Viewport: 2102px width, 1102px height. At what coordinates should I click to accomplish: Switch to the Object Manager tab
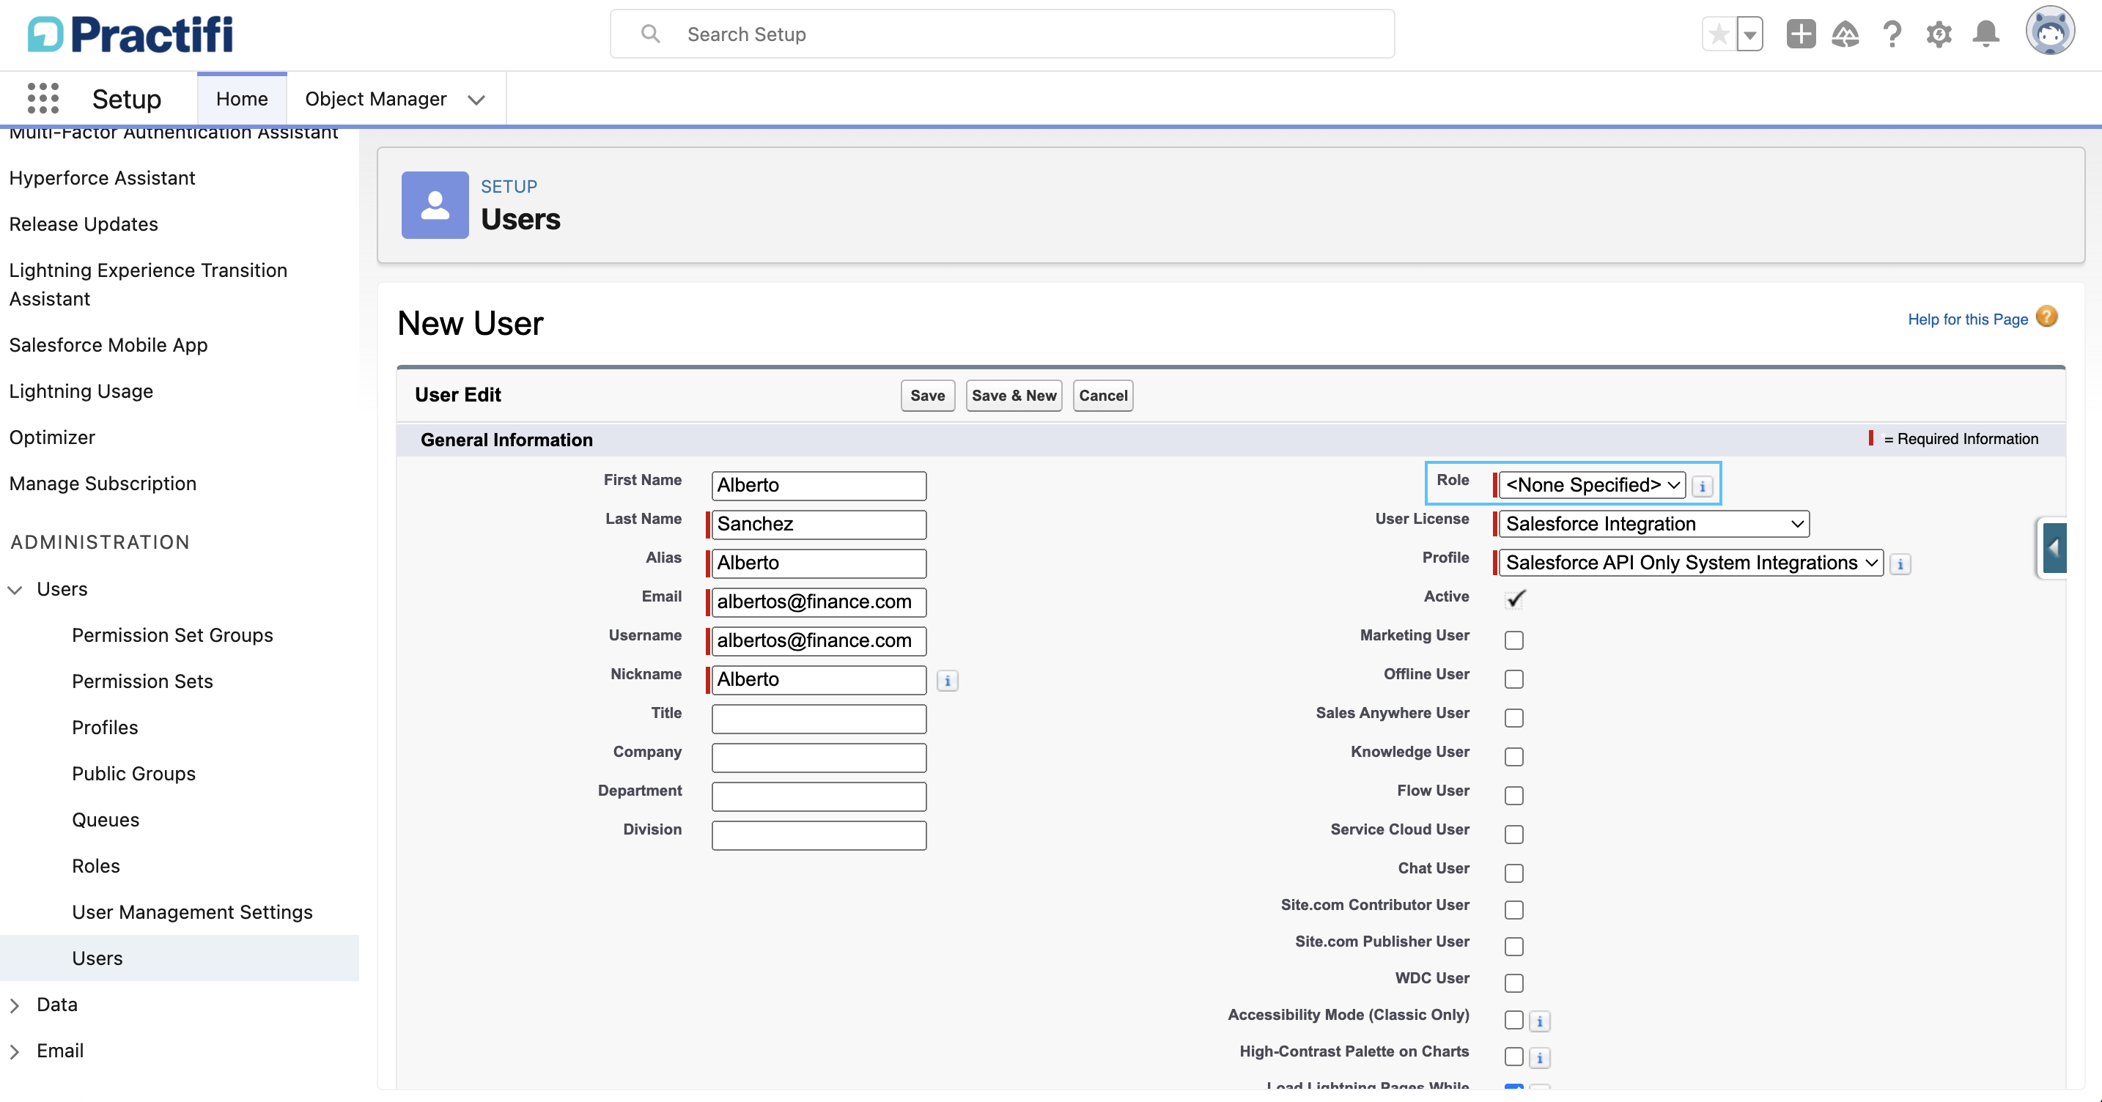click(375, 99)
